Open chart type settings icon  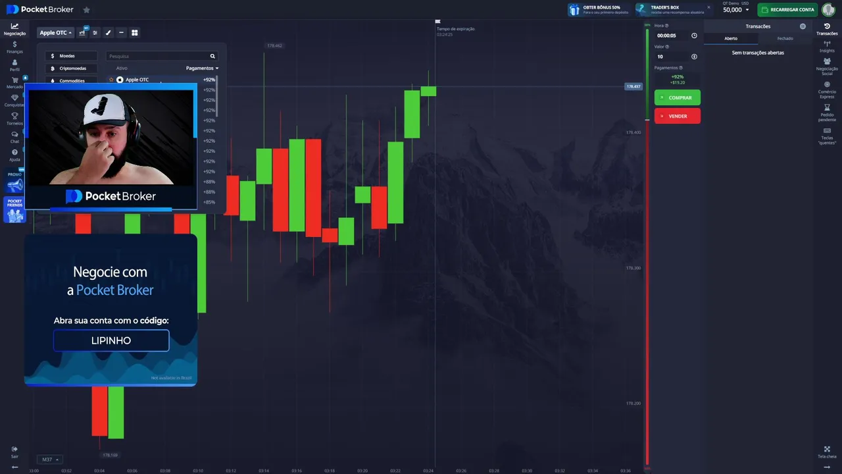click(83, 32)
